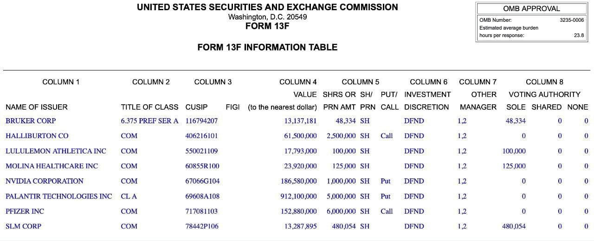Screen dimensions: 594x241
Task: Click MOLINA HEALTHCARE INC issuer name
Action: pos(52,166)
